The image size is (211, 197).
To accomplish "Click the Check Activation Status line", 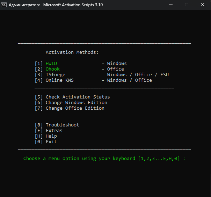I will point(72,97).
